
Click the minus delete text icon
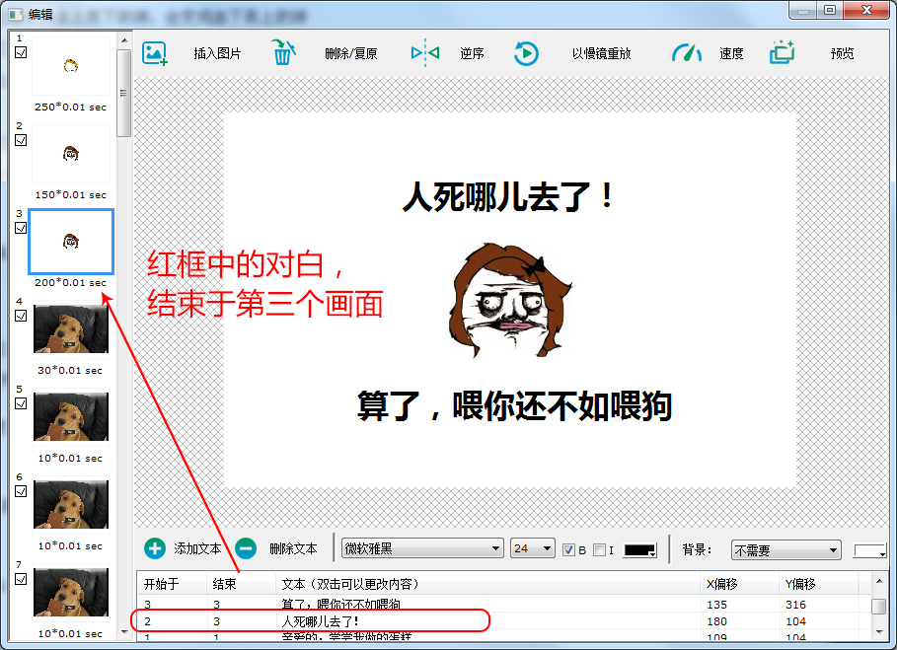click(246, 548)
